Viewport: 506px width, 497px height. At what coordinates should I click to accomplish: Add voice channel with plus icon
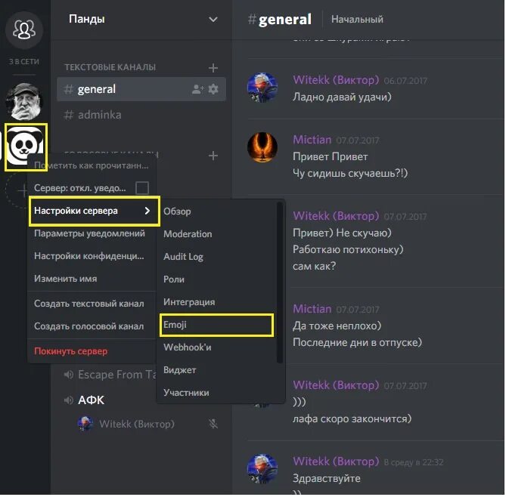pyautogui.click(x=213, y=156)
